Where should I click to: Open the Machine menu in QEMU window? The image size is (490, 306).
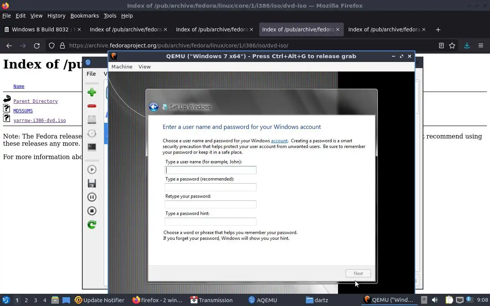point(122,67)
